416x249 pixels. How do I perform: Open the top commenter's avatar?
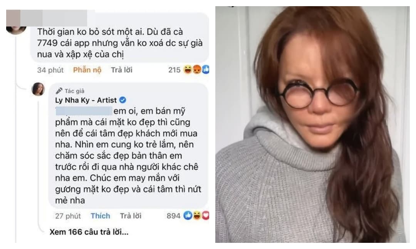tap(16, 30)
